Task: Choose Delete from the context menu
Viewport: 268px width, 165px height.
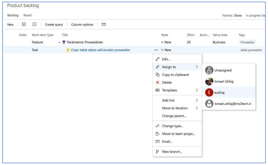Action: pos(177,82)
